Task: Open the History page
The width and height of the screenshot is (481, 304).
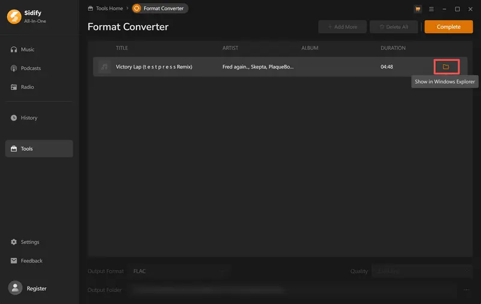Action: [x=39, y=118]
